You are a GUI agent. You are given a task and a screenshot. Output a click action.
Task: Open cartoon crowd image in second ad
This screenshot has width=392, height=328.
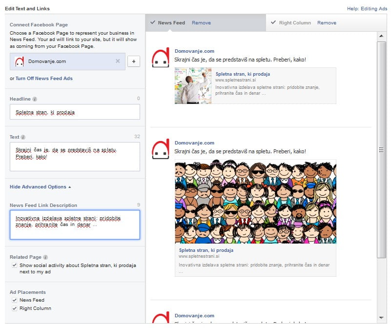[255, 202]
